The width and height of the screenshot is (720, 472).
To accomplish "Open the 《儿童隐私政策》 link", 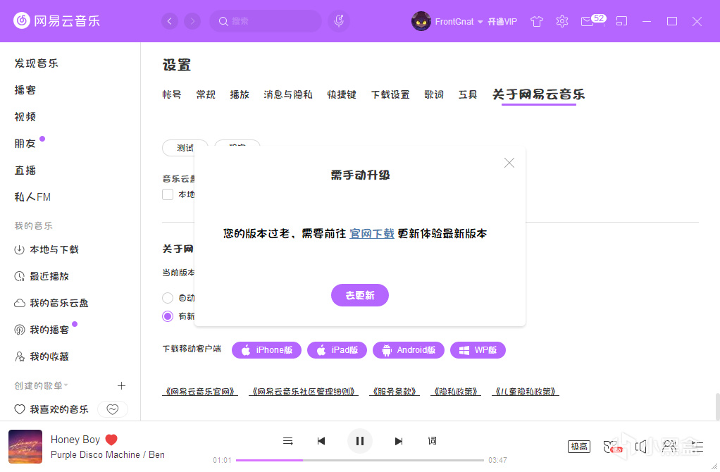I will (526, 392).
